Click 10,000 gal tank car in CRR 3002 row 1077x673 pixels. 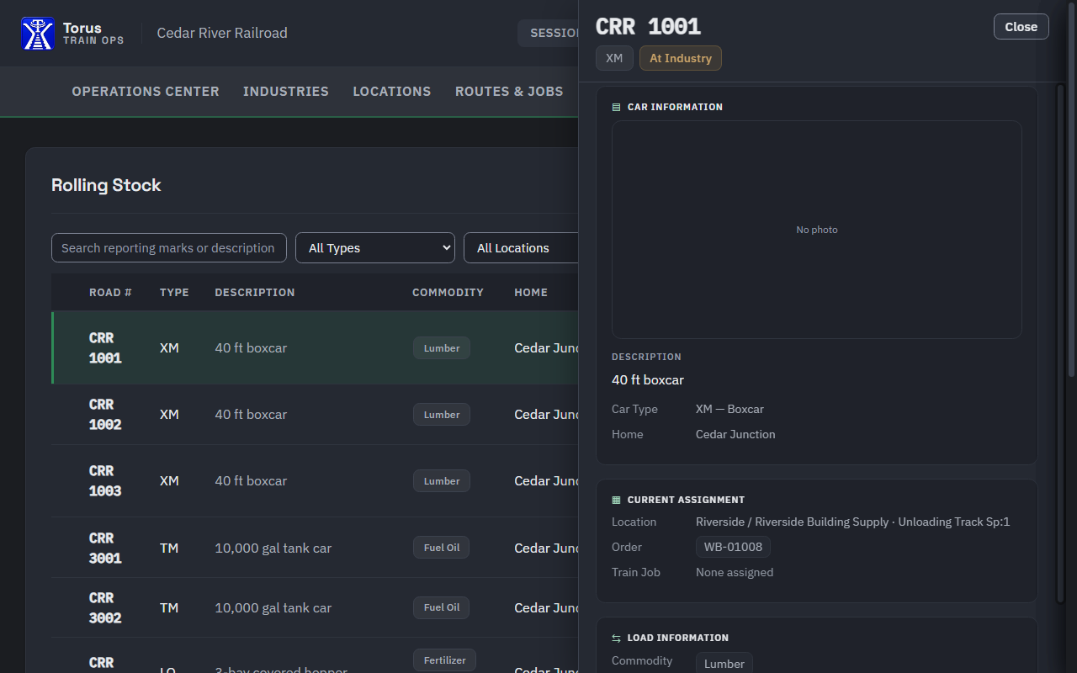point(273,607)
